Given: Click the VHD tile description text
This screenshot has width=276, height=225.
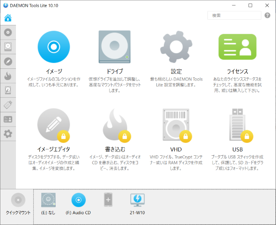Looking at the screenshot, I should [176, 163].
